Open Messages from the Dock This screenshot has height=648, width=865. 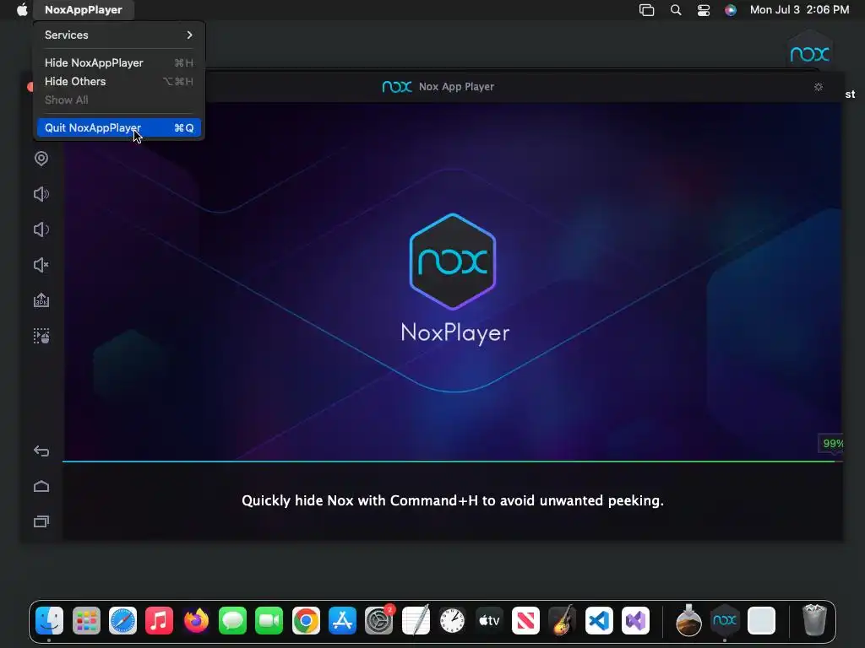coord(233,620)
